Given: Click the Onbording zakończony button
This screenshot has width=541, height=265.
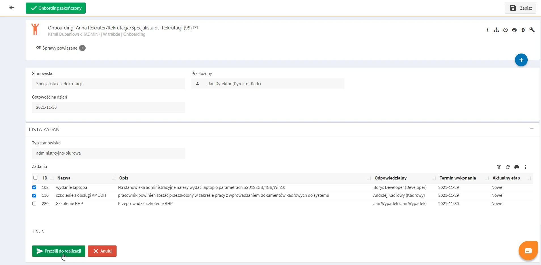Looking at the screenshot, I should pos(56,8).
